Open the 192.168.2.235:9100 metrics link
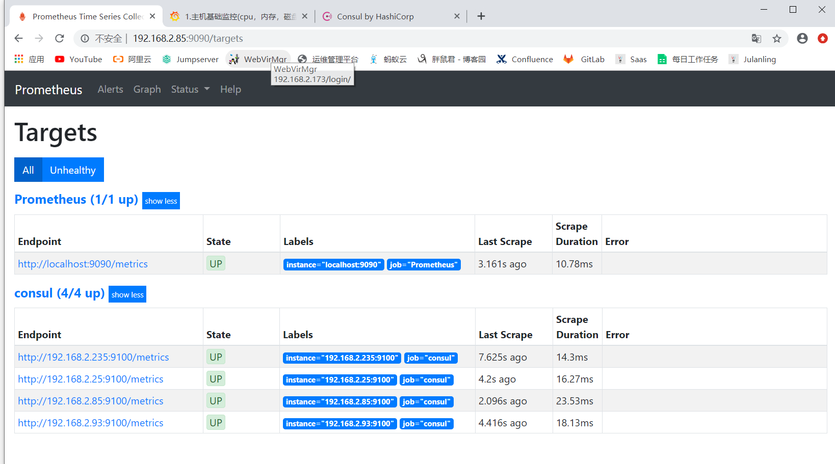This screenshot has width=835, height=464. pyautogui.click(x=93, y=357)
